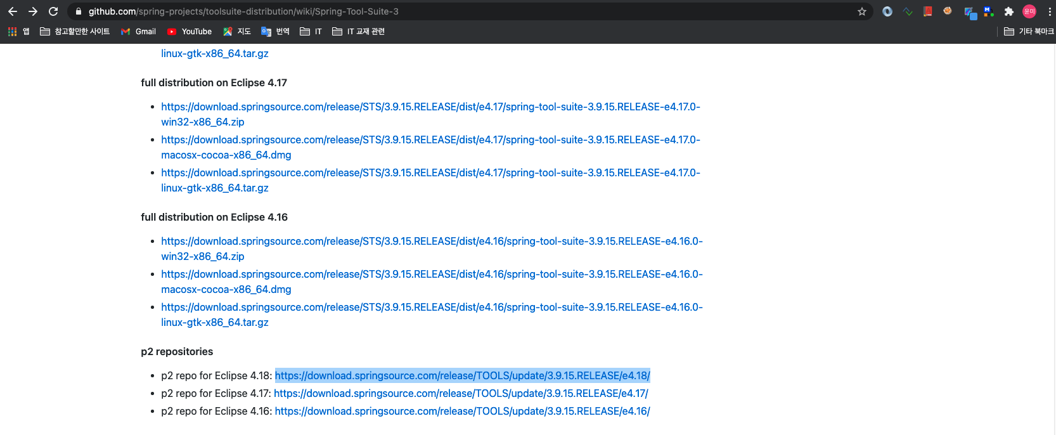Open the p2 repo e4.17 update link
1056x435 pixels.
461,393
